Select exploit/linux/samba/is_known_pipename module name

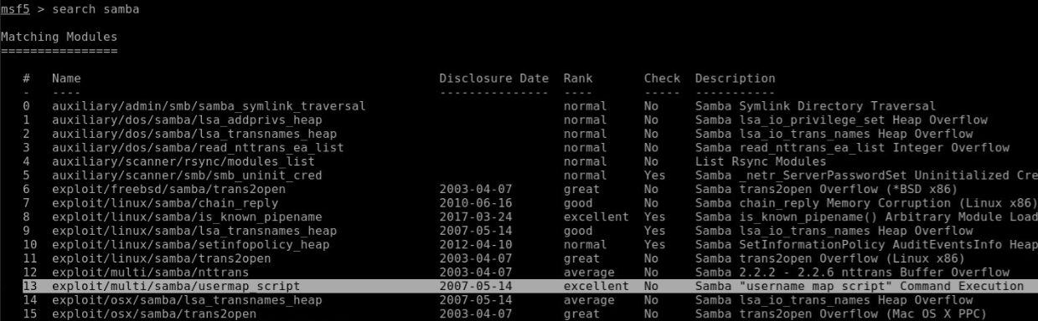coord(186,217)
